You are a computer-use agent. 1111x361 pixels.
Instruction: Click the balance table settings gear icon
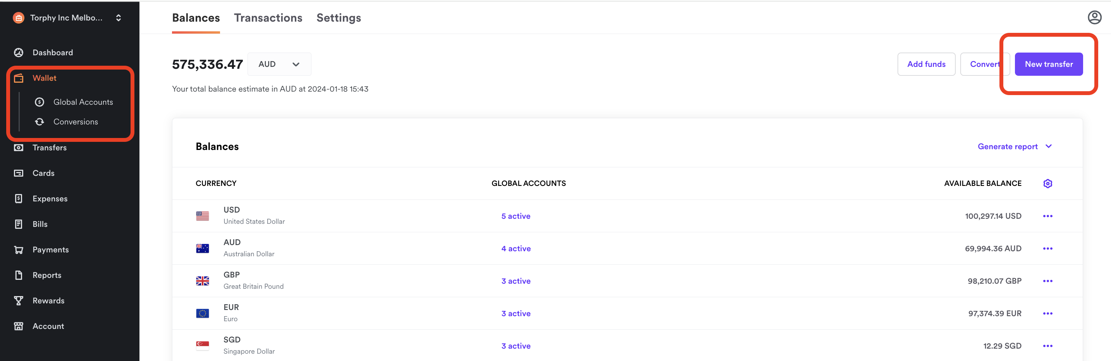click(1047, 184)
